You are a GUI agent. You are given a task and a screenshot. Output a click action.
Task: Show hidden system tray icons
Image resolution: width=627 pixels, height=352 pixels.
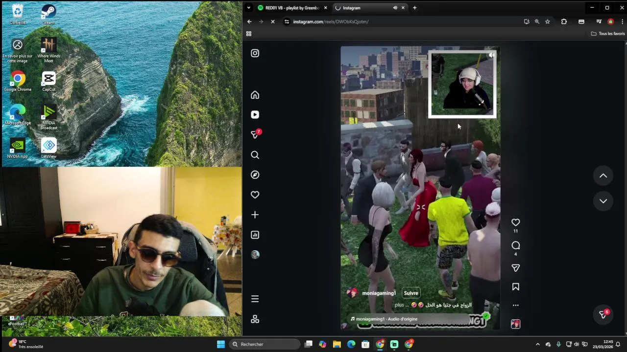[x=537, y=344]
